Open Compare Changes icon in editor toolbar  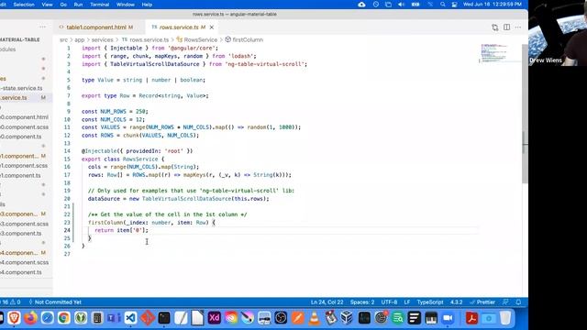click(495, 27)
